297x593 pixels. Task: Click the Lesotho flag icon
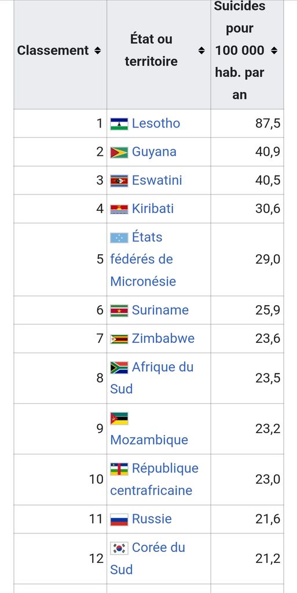pyautogui.click(x=119, y=124)
